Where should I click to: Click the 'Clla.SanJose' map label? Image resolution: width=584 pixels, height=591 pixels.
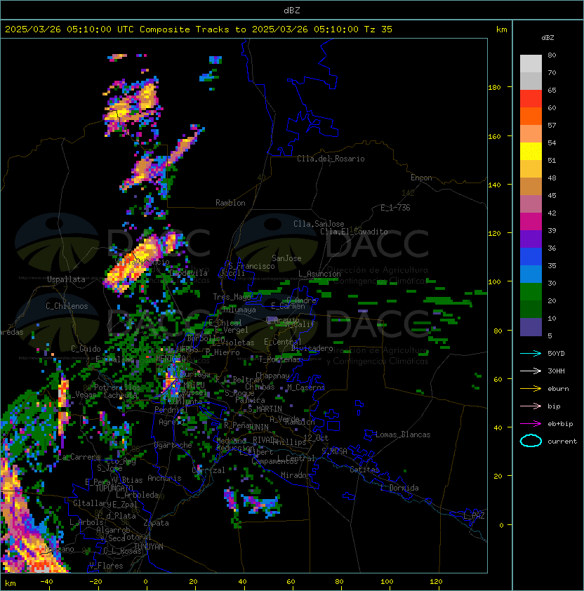pyautogui.click(x=319, y=224)
